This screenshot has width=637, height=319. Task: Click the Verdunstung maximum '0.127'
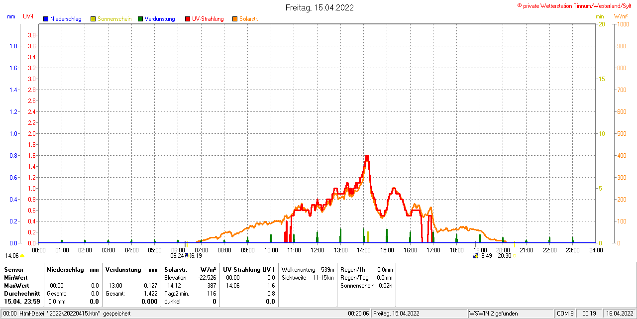pyautogui.click(x=150, y=286)
